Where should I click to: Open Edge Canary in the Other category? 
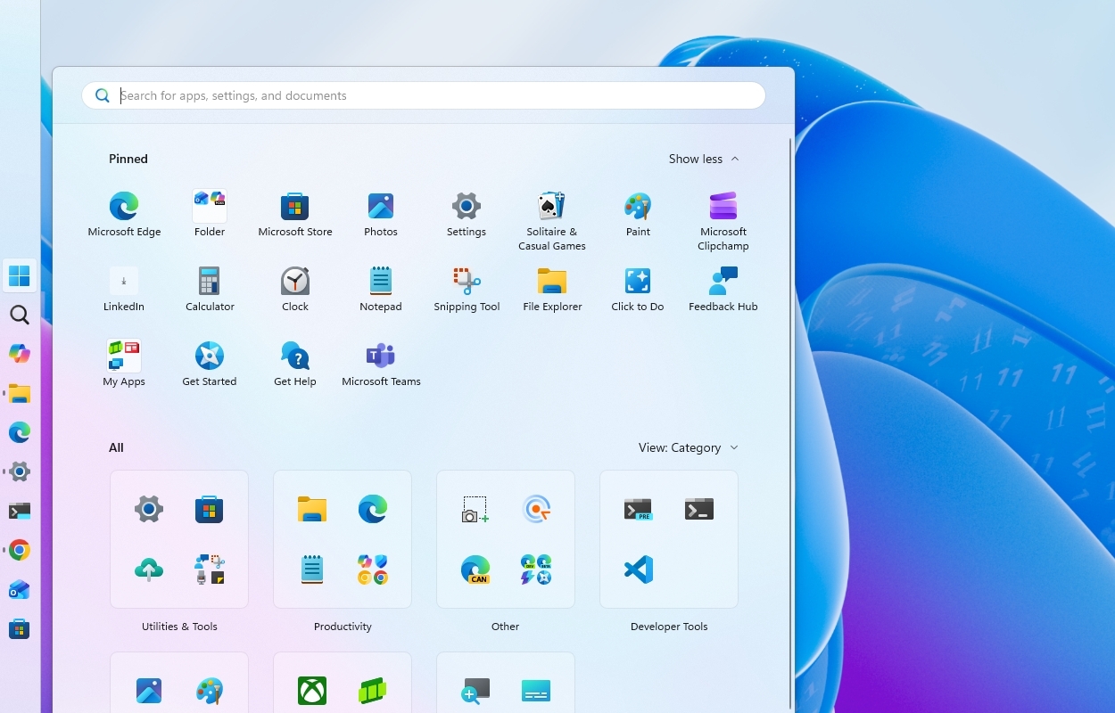point(475,570)
